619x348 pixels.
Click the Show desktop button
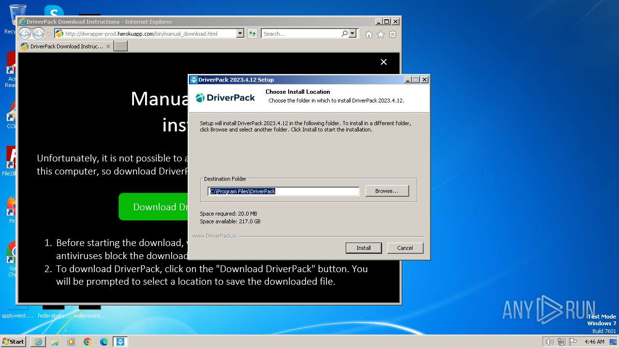pyautogui.click(x=614, y=342)
